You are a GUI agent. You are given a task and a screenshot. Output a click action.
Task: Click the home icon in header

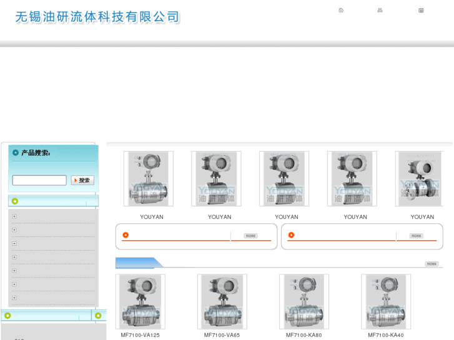point(341,11)
